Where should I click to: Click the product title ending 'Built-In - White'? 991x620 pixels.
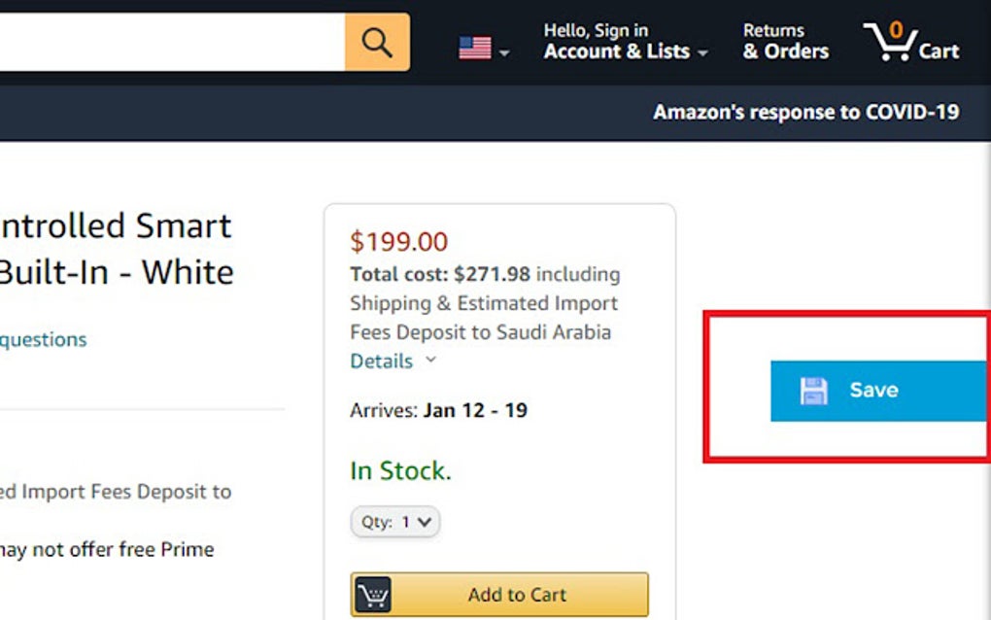pos(117,272)
